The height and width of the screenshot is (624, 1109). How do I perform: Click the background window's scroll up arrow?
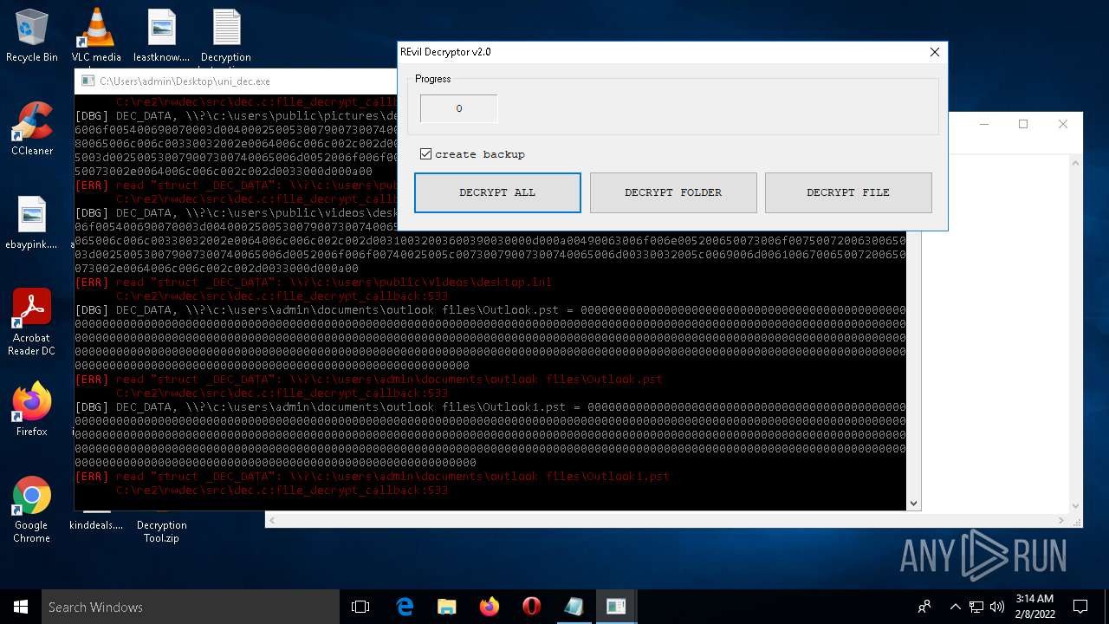coord(1075,161)
